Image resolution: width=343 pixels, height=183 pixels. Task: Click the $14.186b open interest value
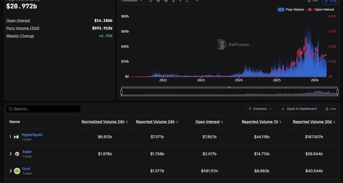coord(103,21)
